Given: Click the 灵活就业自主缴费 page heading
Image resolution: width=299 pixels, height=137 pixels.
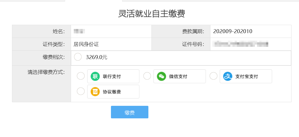Looking at the screenshot, I should [x=152, y=14].
